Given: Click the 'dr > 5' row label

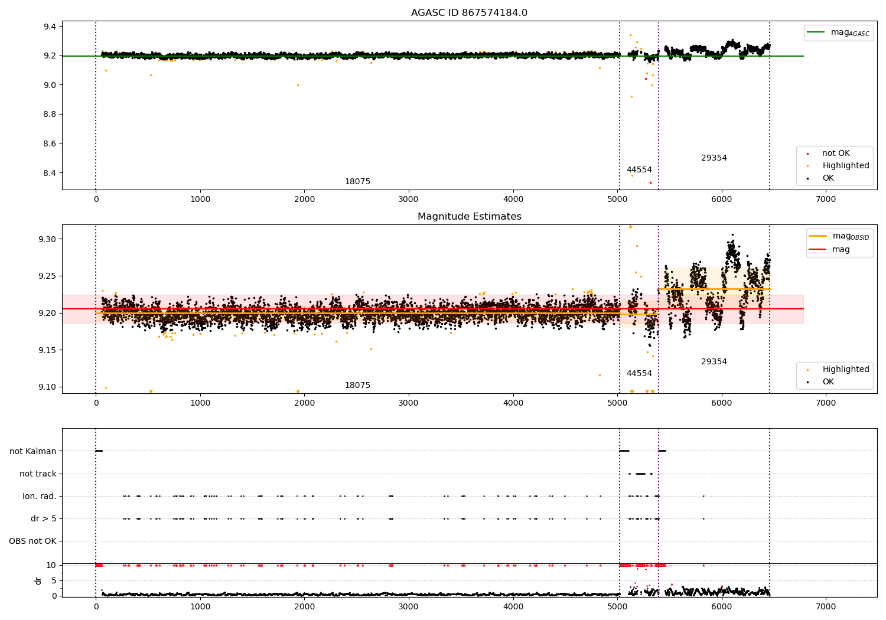Looking at the screenshot, I should 44,519.
